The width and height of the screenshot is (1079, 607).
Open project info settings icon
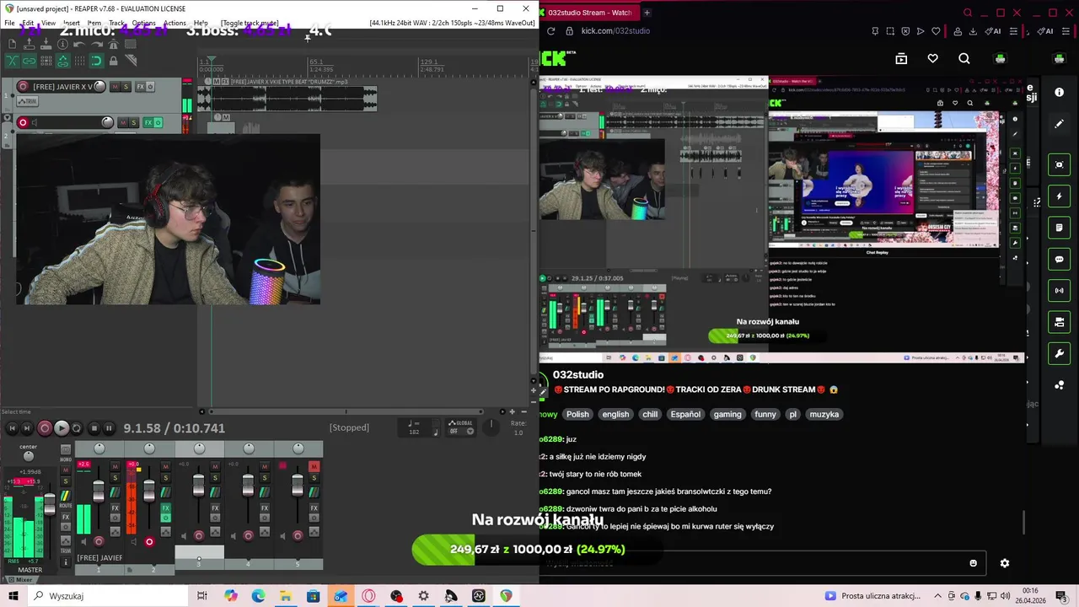point(62,44)
